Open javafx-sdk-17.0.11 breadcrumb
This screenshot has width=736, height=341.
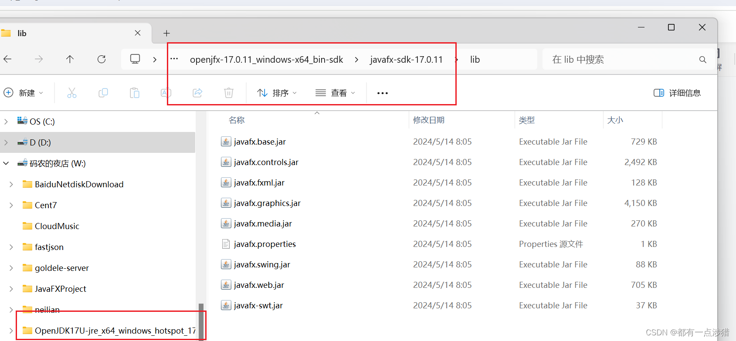[x=406, y=59]
